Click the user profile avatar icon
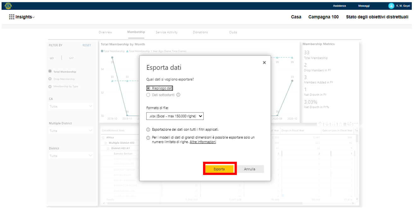The image size is (414, 215). click(x=391, y=6)
